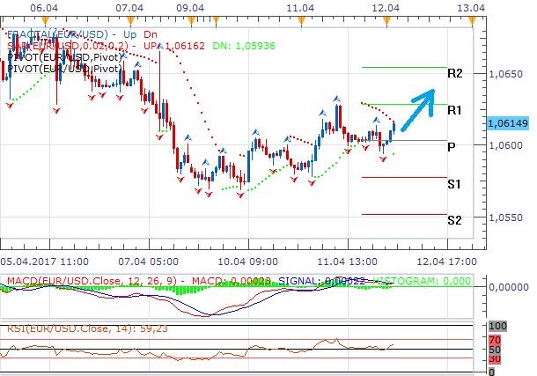
Task: Click the R2 resistance level label
Action: coord(455,73)
